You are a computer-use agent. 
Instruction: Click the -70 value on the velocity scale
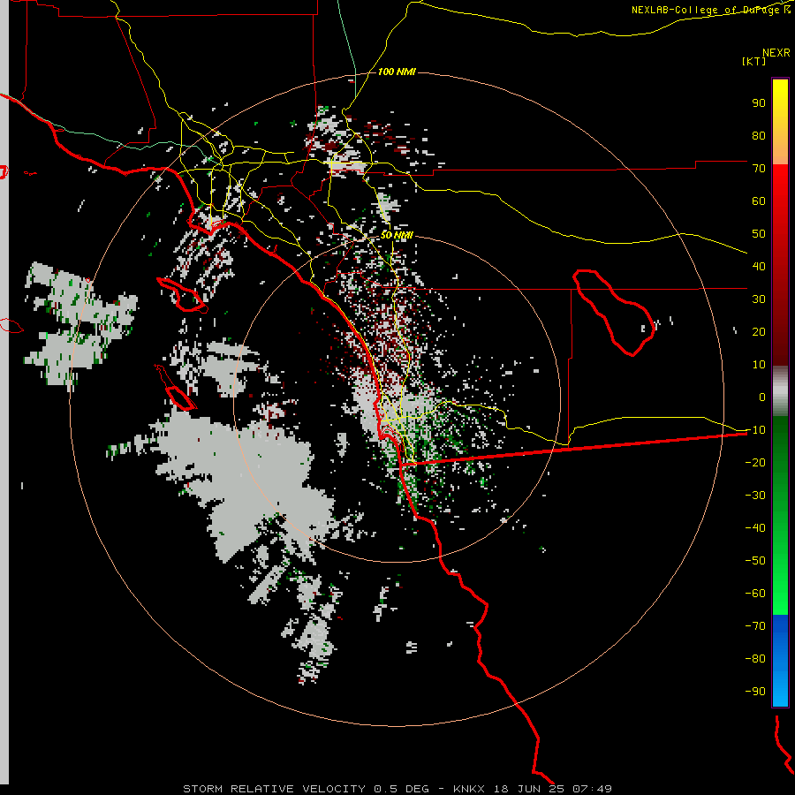click(x=755, y=625)
